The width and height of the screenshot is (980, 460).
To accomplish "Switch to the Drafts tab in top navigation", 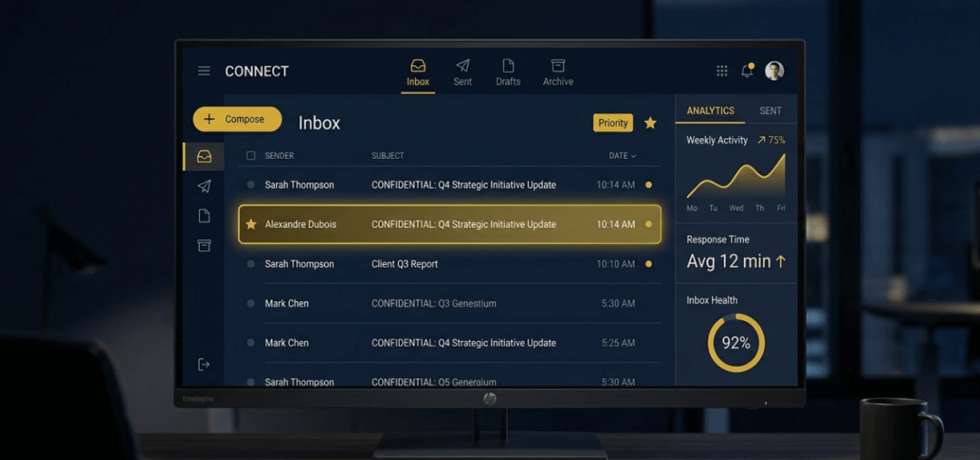I will pos(508,72).
